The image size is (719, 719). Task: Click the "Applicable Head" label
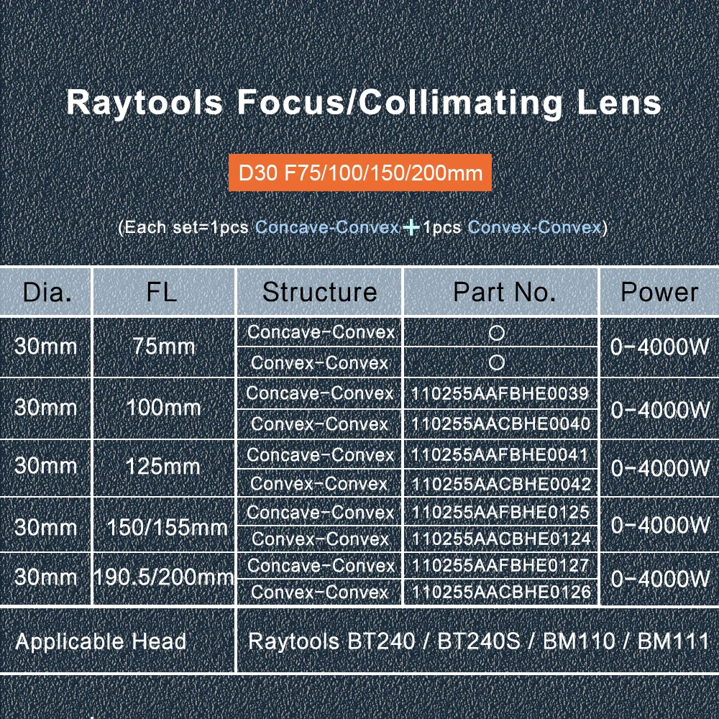pos(101,642)
